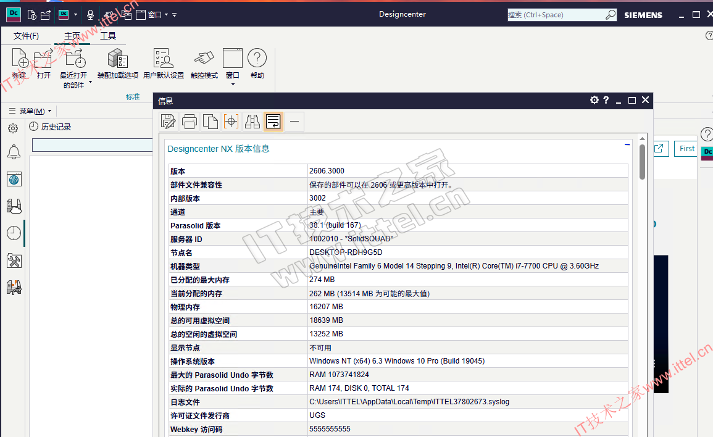The height and width of the screenshot is (437, 713).
Task: Open Information window settings gear
Action: pos(594,100)
